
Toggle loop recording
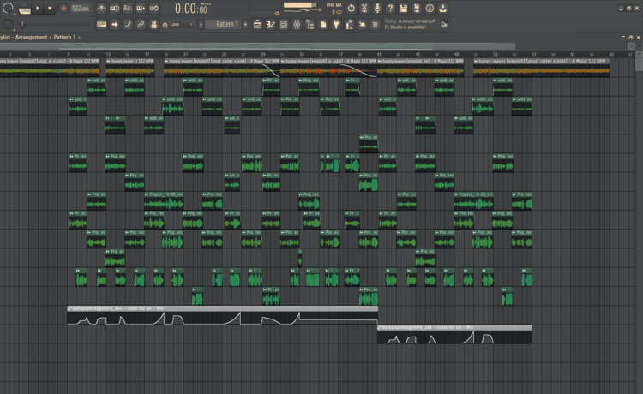tap(154, 8)
